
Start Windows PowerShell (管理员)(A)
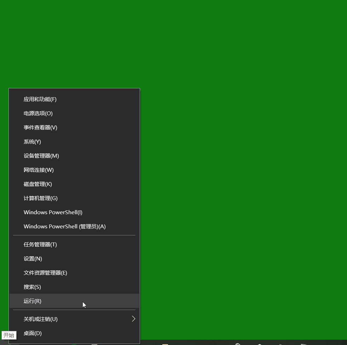(74, 227)
